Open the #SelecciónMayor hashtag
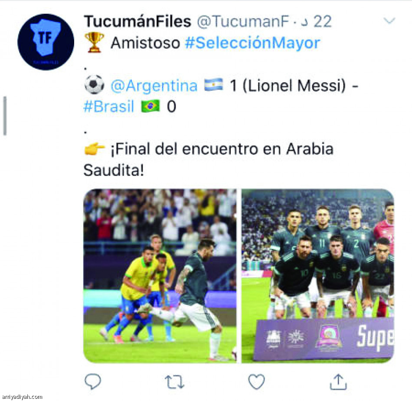 point(252,43)
